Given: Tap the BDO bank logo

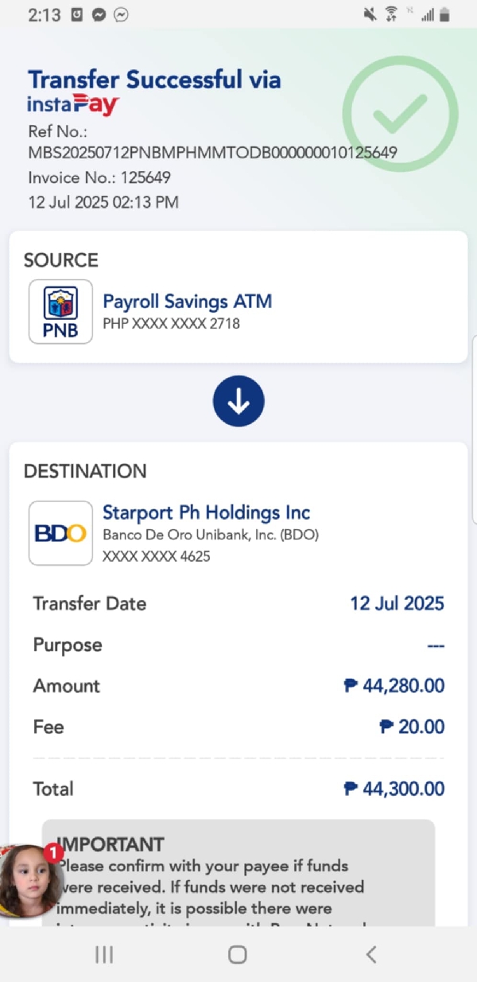Looking at the screenshot, I should pos(60,532).
